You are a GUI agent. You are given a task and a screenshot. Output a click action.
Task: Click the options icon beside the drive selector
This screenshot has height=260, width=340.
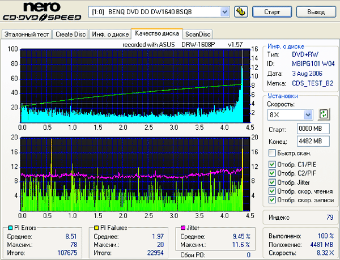click(240, 12)
